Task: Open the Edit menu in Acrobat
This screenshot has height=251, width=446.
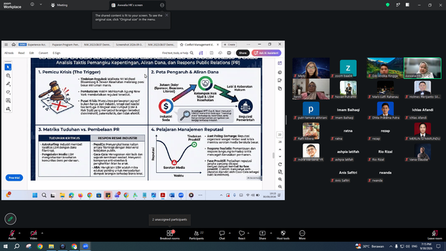Action: (31, 53)
